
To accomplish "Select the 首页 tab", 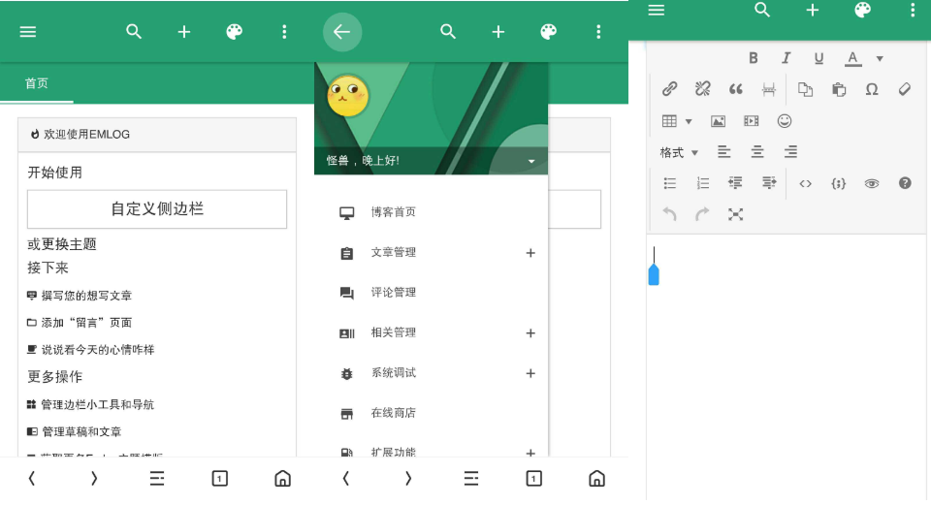I will click(36, 83).
